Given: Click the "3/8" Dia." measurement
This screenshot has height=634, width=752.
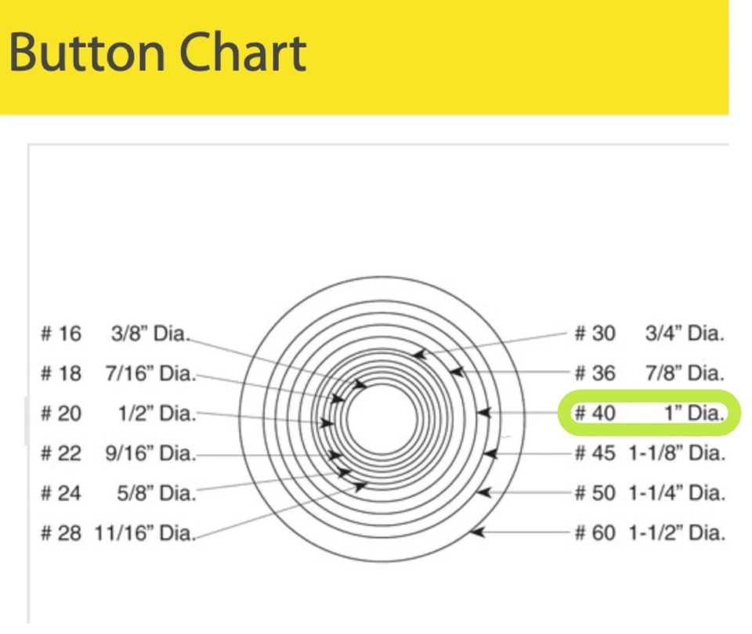Looking at the screenshot, I should point(150,333).
